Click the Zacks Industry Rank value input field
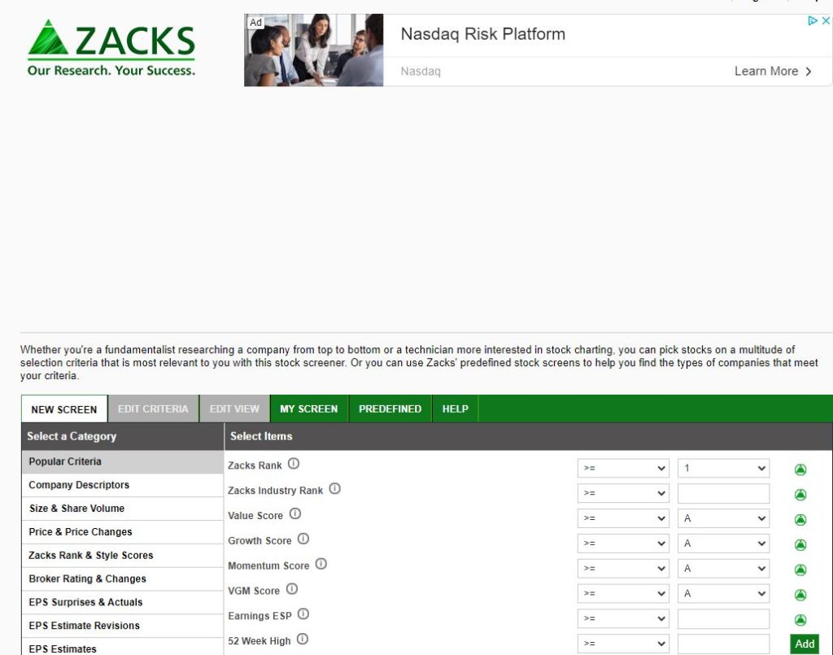Viewport: 833px width, 655px height. click(x=722, y=494)
